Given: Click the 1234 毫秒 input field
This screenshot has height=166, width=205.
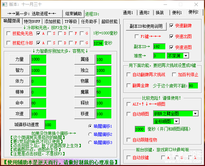Looking at the screenshot, I should click(x=98, y=43).
